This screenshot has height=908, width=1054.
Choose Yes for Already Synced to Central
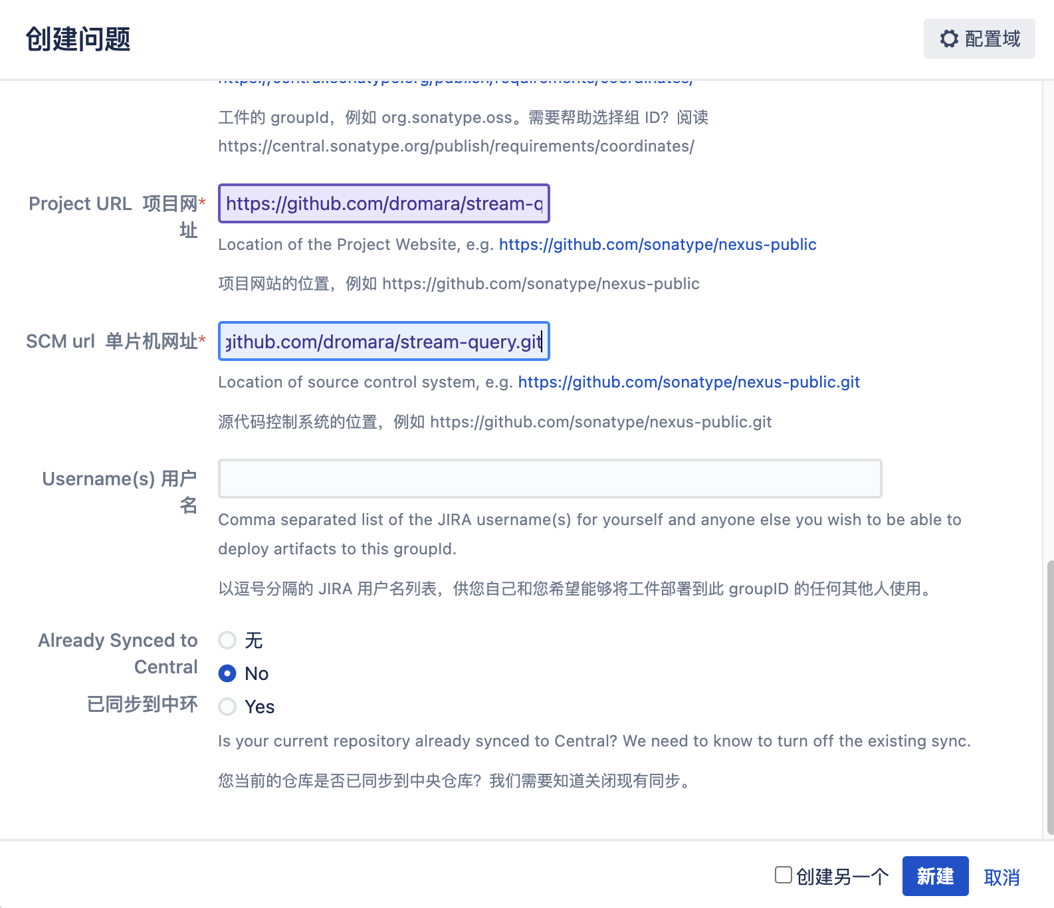pyautogui.click(x=227, y=707)
